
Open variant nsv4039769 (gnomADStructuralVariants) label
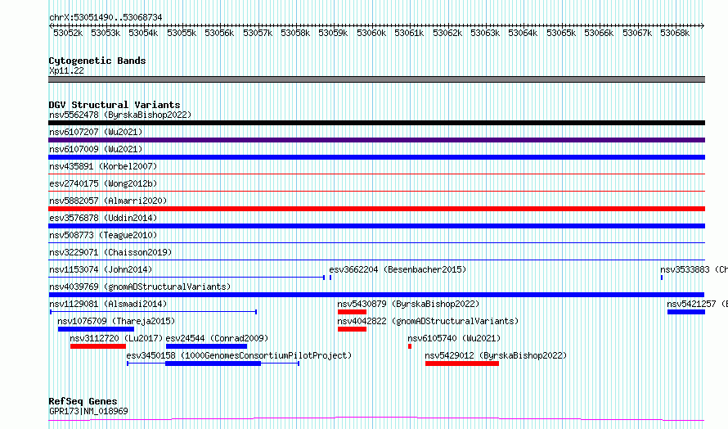[140, 287]
